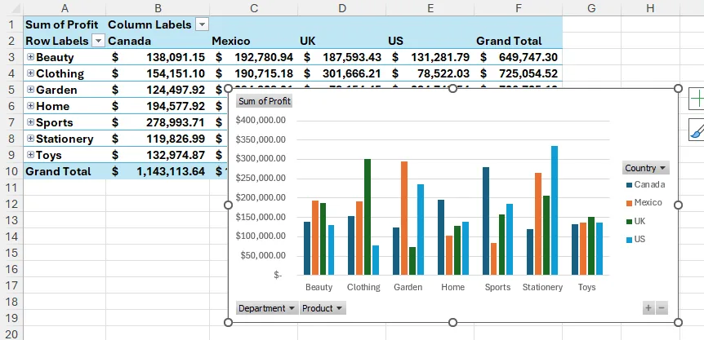
Task: Expand the Stationery row group
Action: tap(30, 139)
